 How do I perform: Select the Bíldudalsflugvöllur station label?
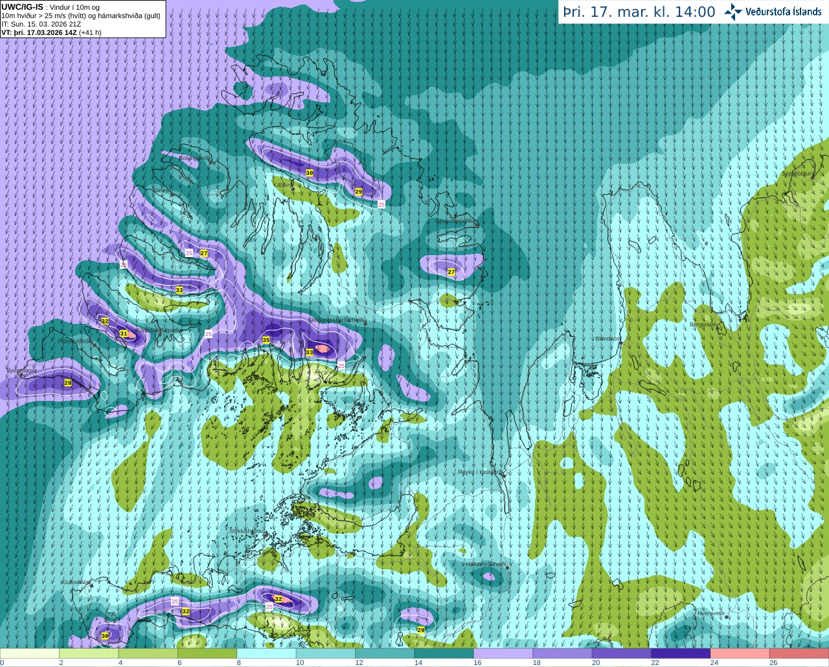[x=159, y=330]
